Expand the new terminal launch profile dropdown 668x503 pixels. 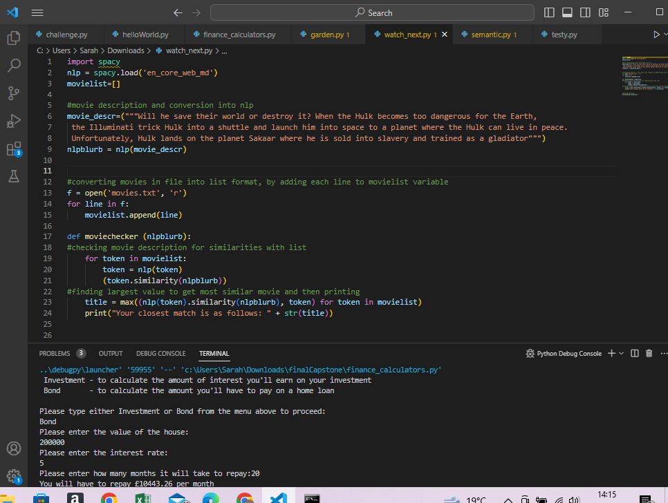coord(621,353)
